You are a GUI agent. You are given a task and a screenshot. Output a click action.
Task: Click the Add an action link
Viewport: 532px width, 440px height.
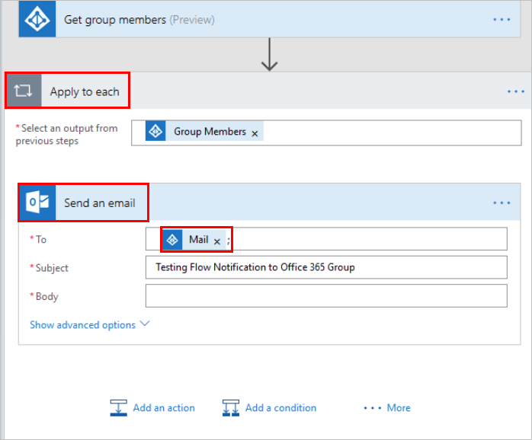click(x=163, y=408)
